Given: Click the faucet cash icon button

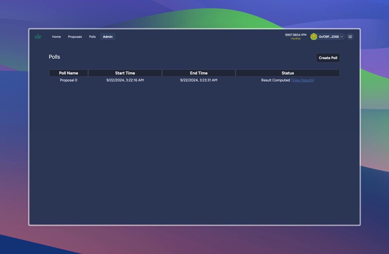Looking at the screenshot, I should tap(350, 37).
